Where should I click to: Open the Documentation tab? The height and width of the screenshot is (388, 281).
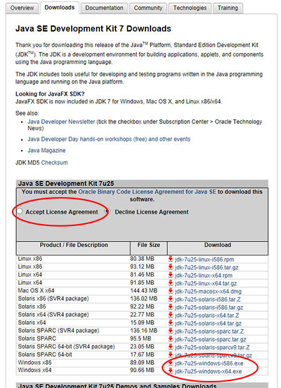(104, 8)
